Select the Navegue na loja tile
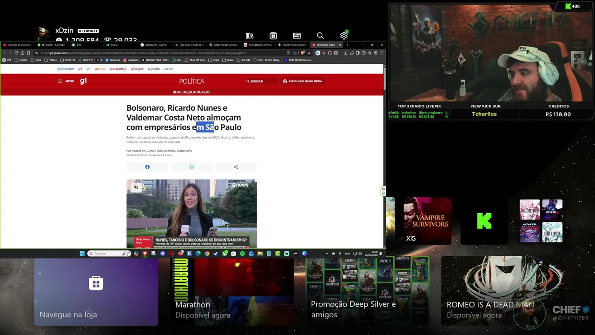The width and height of the screenshot is (595, 335). pos(96,292)
